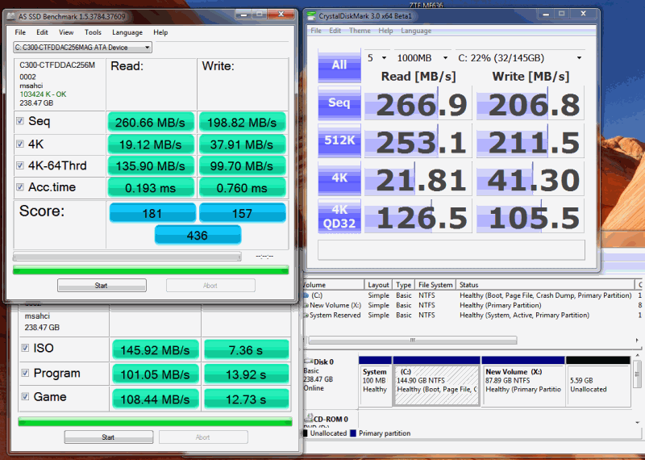Viewport: 645px width, 460px height.
Task: Run the 4K QD32 test in CrystalDiskMark
Action: (339, 216)
